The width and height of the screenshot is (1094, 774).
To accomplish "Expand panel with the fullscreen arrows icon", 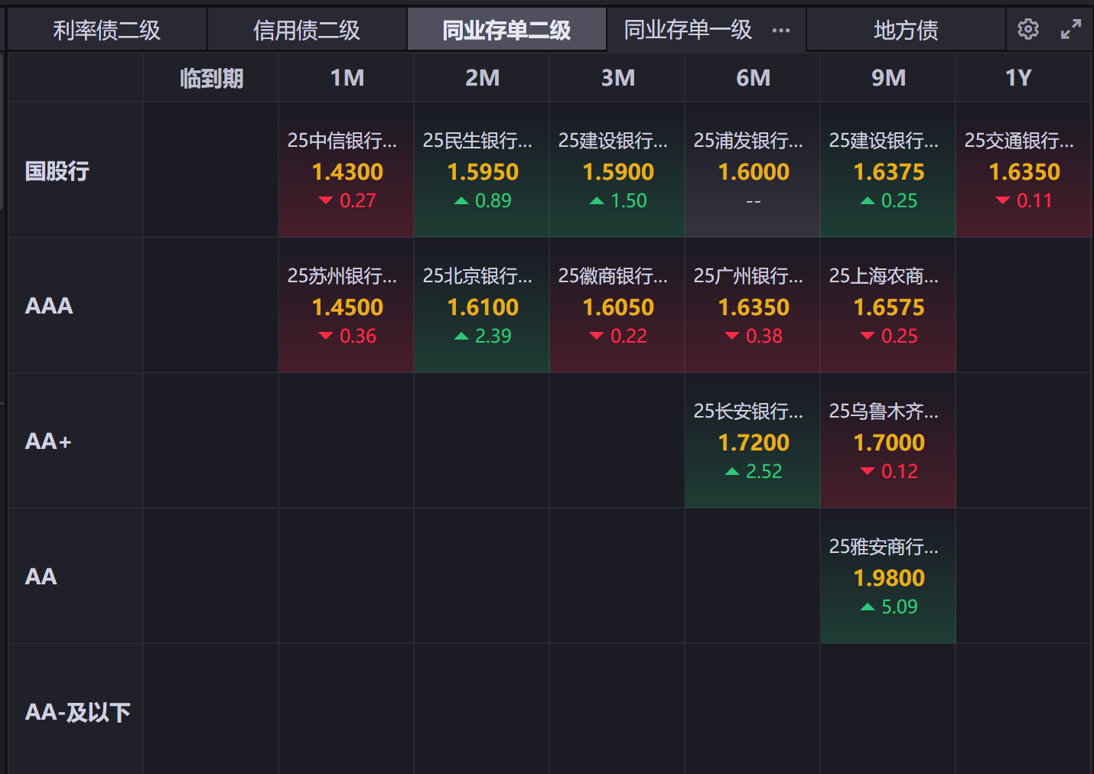I will point(1070,30).
